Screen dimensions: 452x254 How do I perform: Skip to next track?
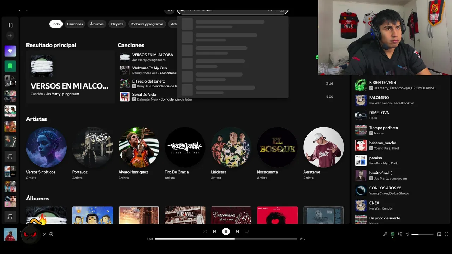tap(237, 231)
